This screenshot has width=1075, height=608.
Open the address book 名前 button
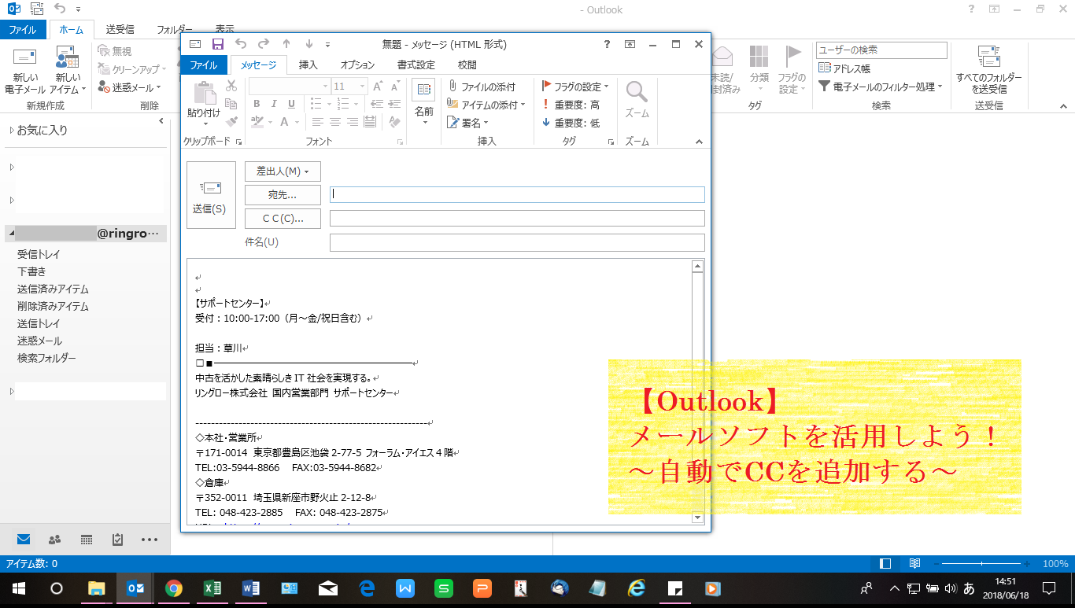tap(423, 102)
